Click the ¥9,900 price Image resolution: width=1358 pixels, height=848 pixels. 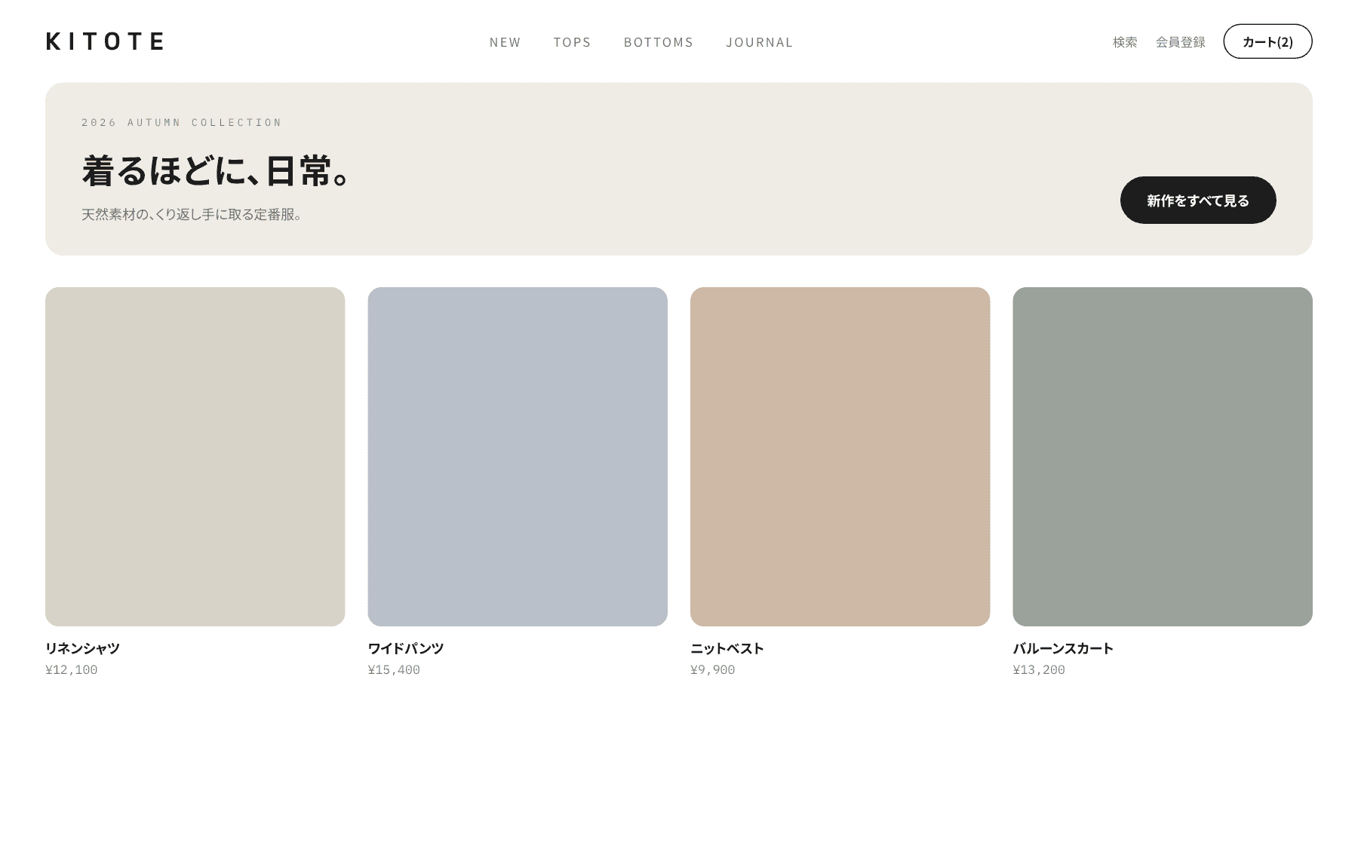(713, 670)
